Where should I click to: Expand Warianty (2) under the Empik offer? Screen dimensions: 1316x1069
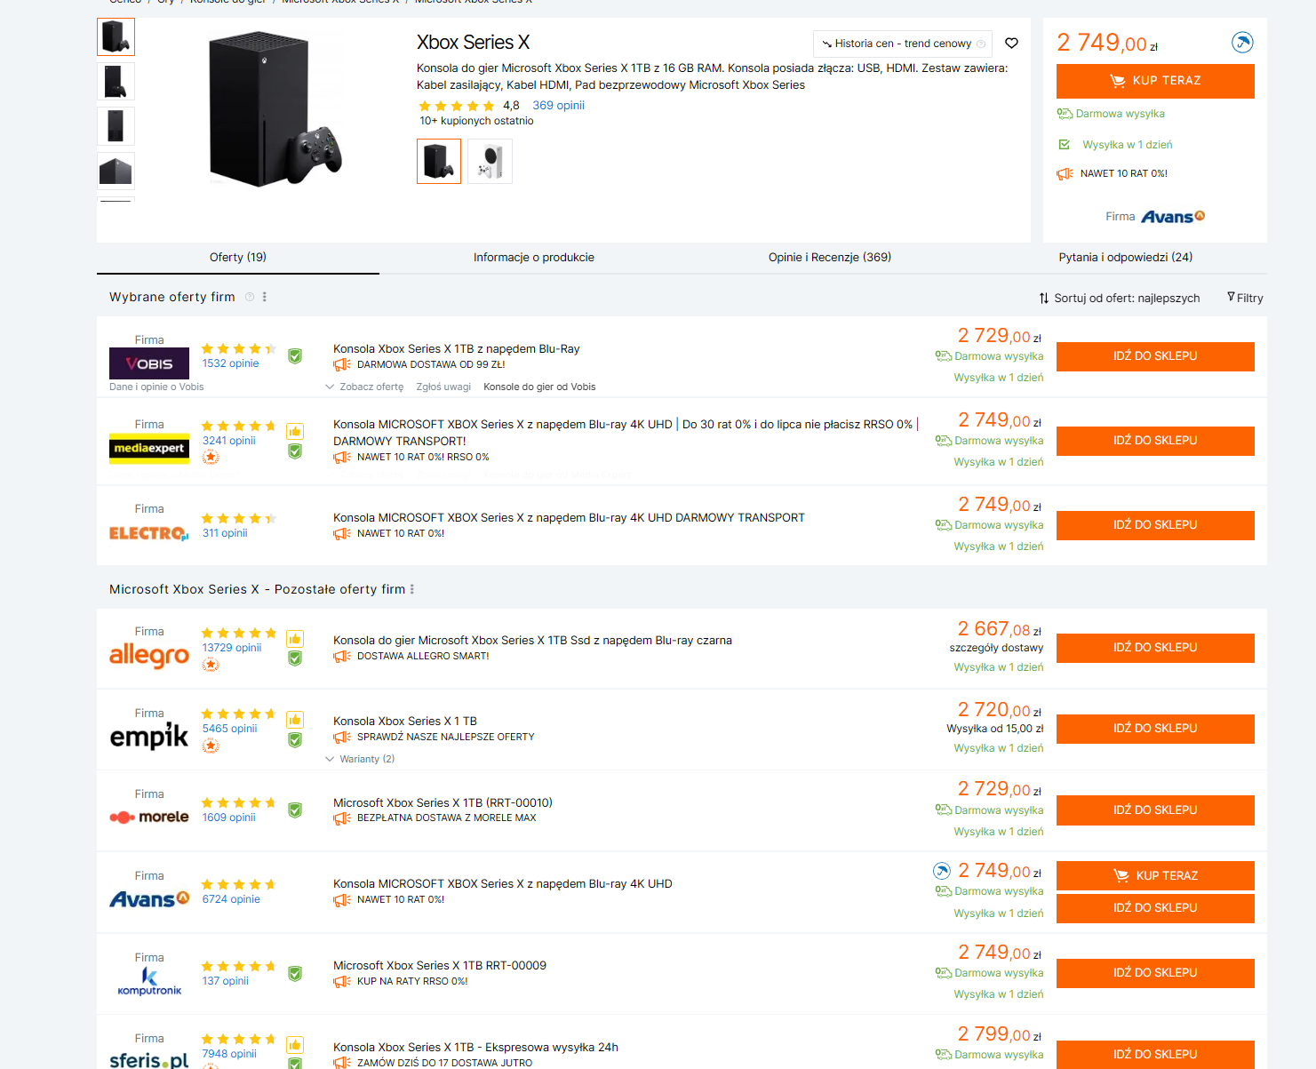(361, 759)
